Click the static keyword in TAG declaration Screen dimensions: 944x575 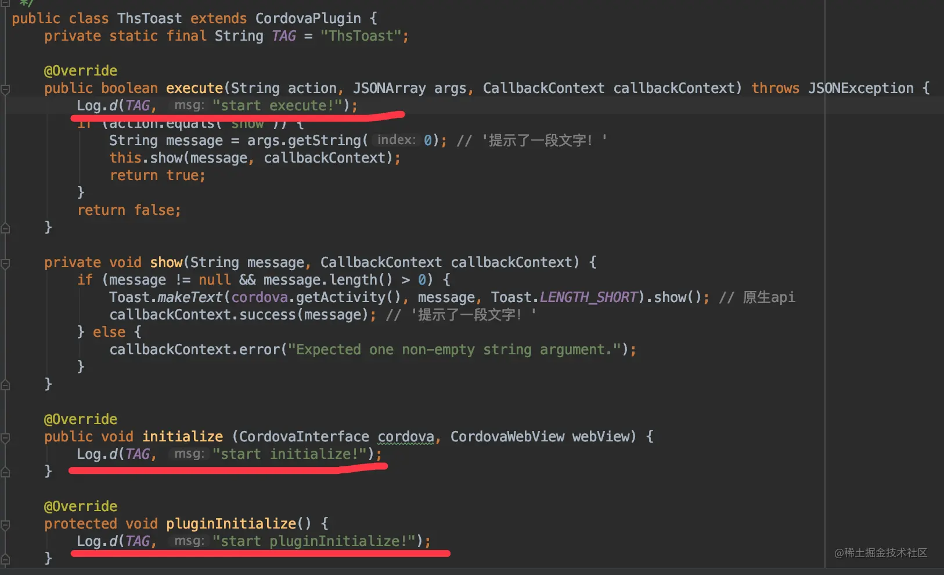pos(134,36)
